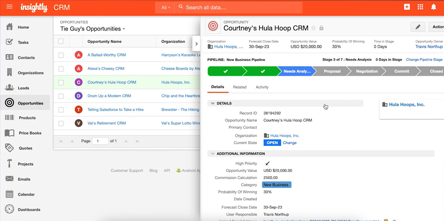Check the Courtney's Hula Hoop CRM row

[x=61, y=82]
